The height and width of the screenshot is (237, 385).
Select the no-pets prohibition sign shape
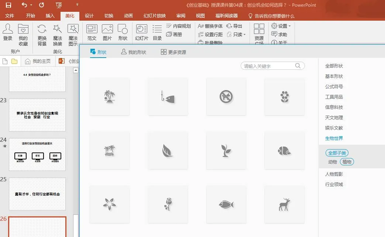click(x=226, y=96)
